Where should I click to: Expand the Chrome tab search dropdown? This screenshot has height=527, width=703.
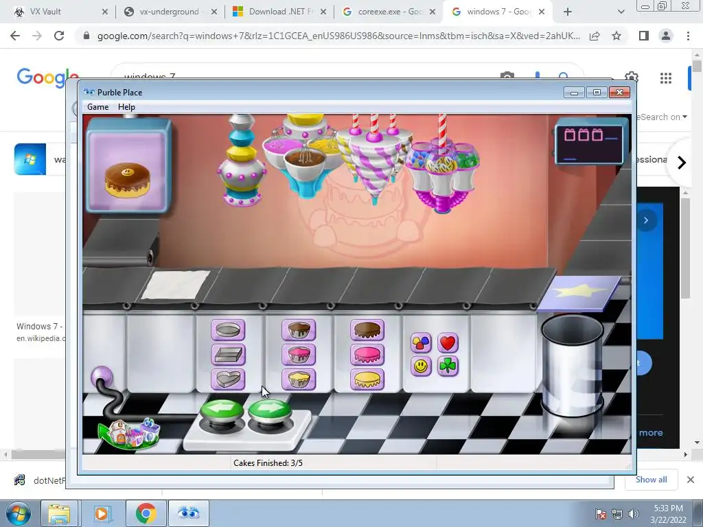(x=621, y=12)
